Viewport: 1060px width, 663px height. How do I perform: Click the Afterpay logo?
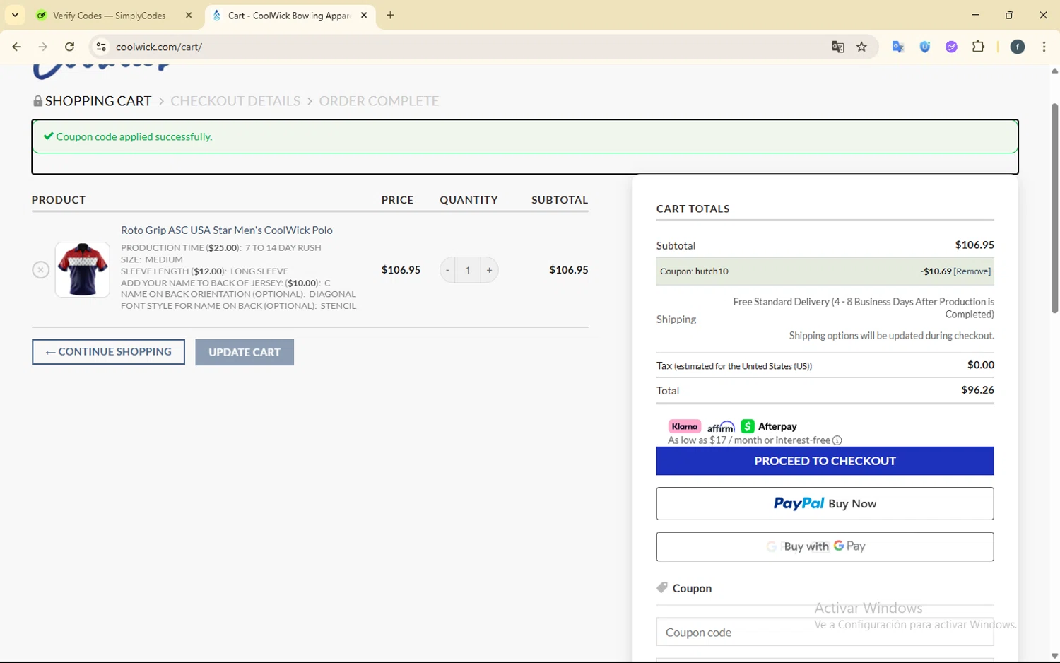769,426
